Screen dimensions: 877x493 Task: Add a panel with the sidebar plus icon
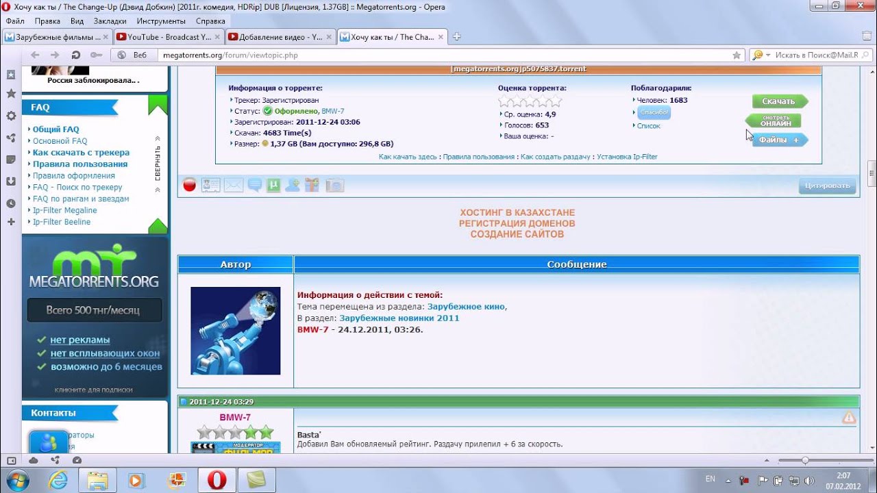(11, 222)
